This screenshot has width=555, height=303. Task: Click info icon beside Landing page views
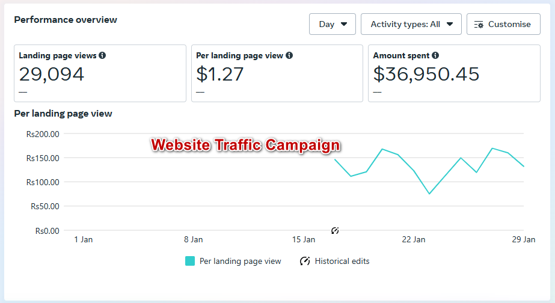[x=102, y=55]
